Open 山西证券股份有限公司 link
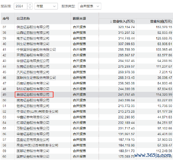The width and height of the screenshot is (173, 160). tap(33, 33)
